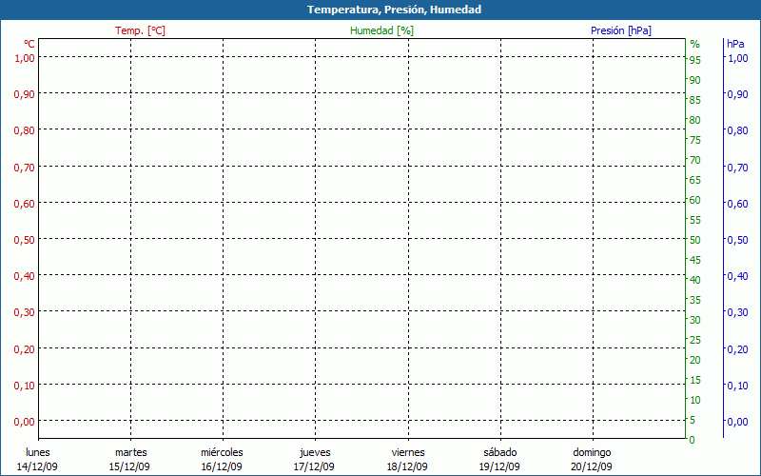The height and width of the screenshot is (476, 761).
Task: Select the blue "Presión [hPa]" legend label
Action: pos(620,30)
